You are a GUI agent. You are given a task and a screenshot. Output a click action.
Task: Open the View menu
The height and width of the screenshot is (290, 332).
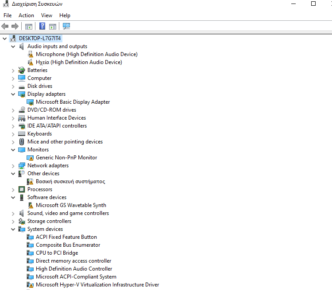pos(46,15)
